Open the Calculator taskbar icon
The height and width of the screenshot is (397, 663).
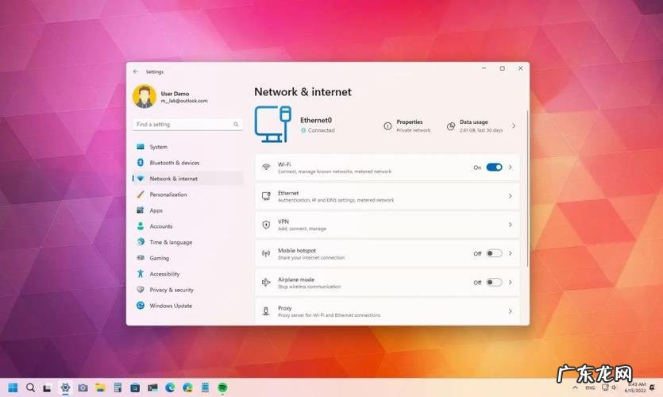coord(118,387)
